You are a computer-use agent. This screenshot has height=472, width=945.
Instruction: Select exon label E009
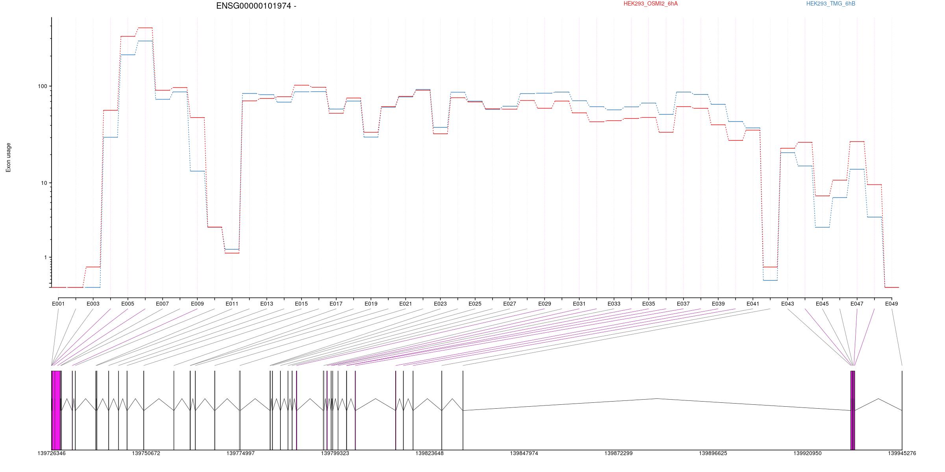pyautogui.click(x=197, y=304)
